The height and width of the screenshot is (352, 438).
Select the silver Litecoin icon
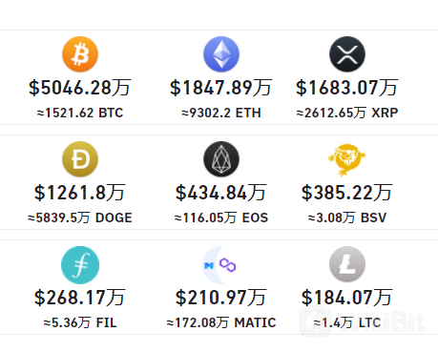(347, 264)
